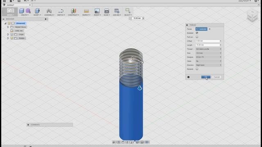Viewport: 262px width, 147px height.
Task: Expand the Named Views tree node
Action: (x=8, y=27)
